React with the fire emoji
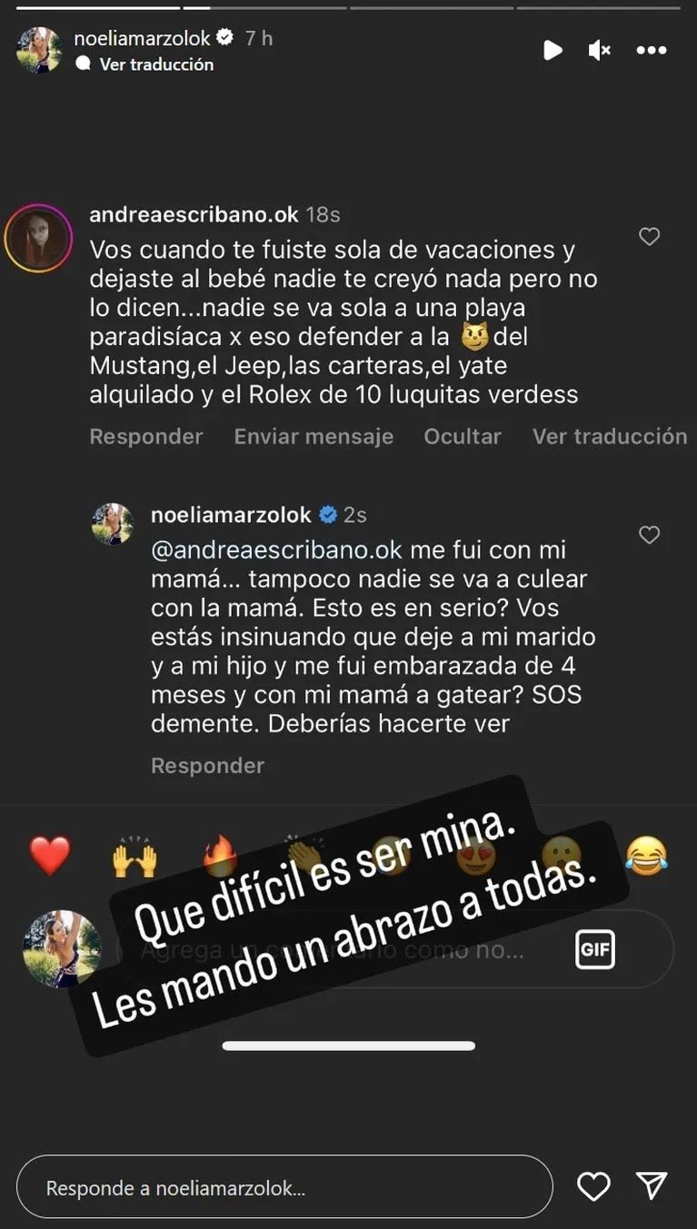 (x=219, y=857)
